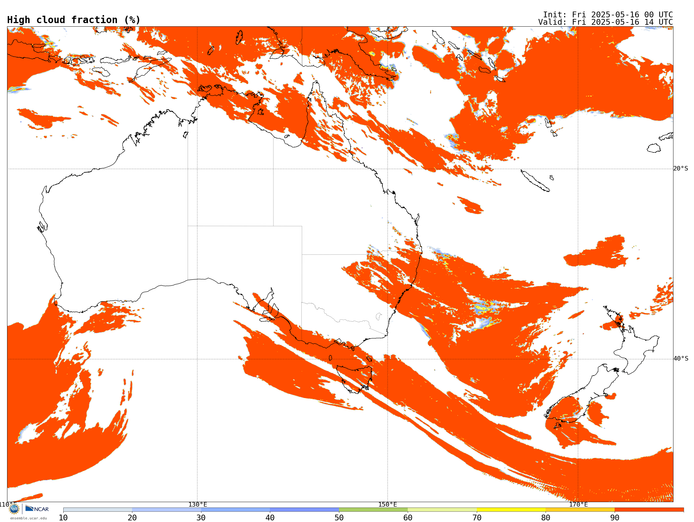Click the amber 80-90 colorbar segment
Screen dimensions: 694x522
click(580, 510)
